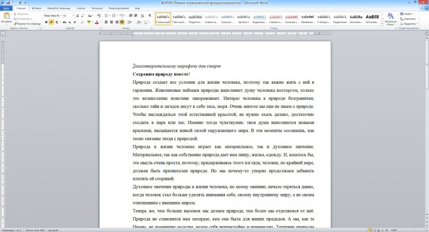This screenshot has width=429, height=232.
Task: Toggle Bold (Ж) formatting
Action: [x=46, y=22]
